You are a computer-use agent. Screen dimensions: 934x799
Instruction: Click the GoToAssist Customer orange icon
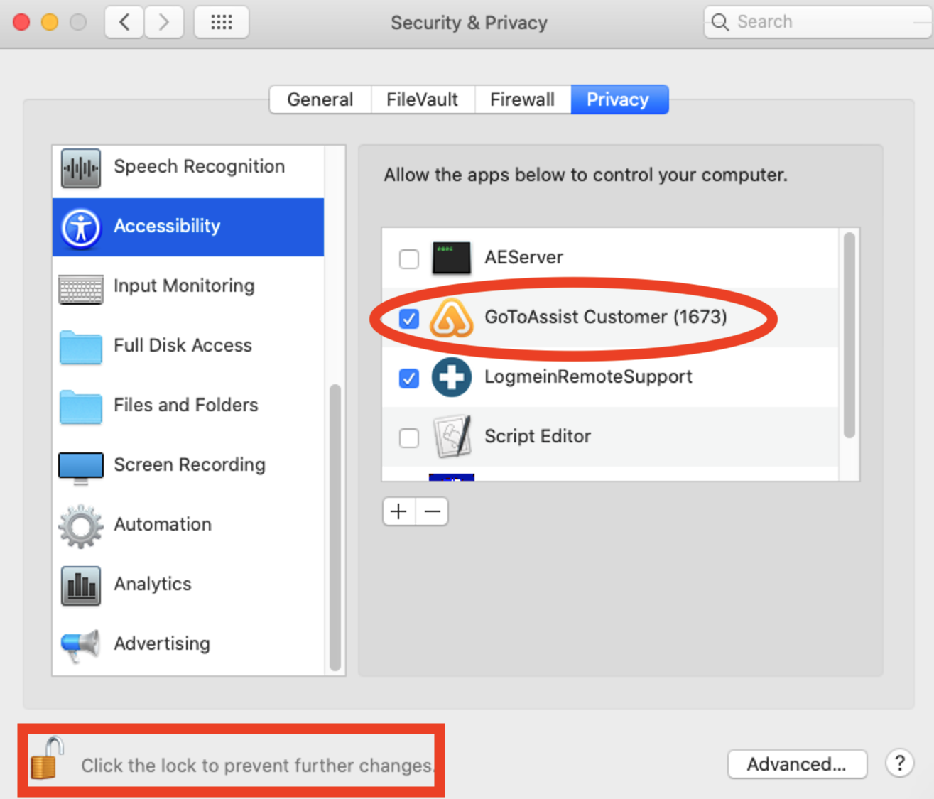pos(451,317)
